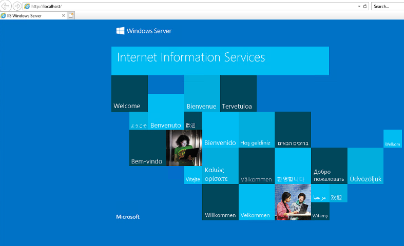Click the Velkommen tile
The image size is (404, 246).
257,202
